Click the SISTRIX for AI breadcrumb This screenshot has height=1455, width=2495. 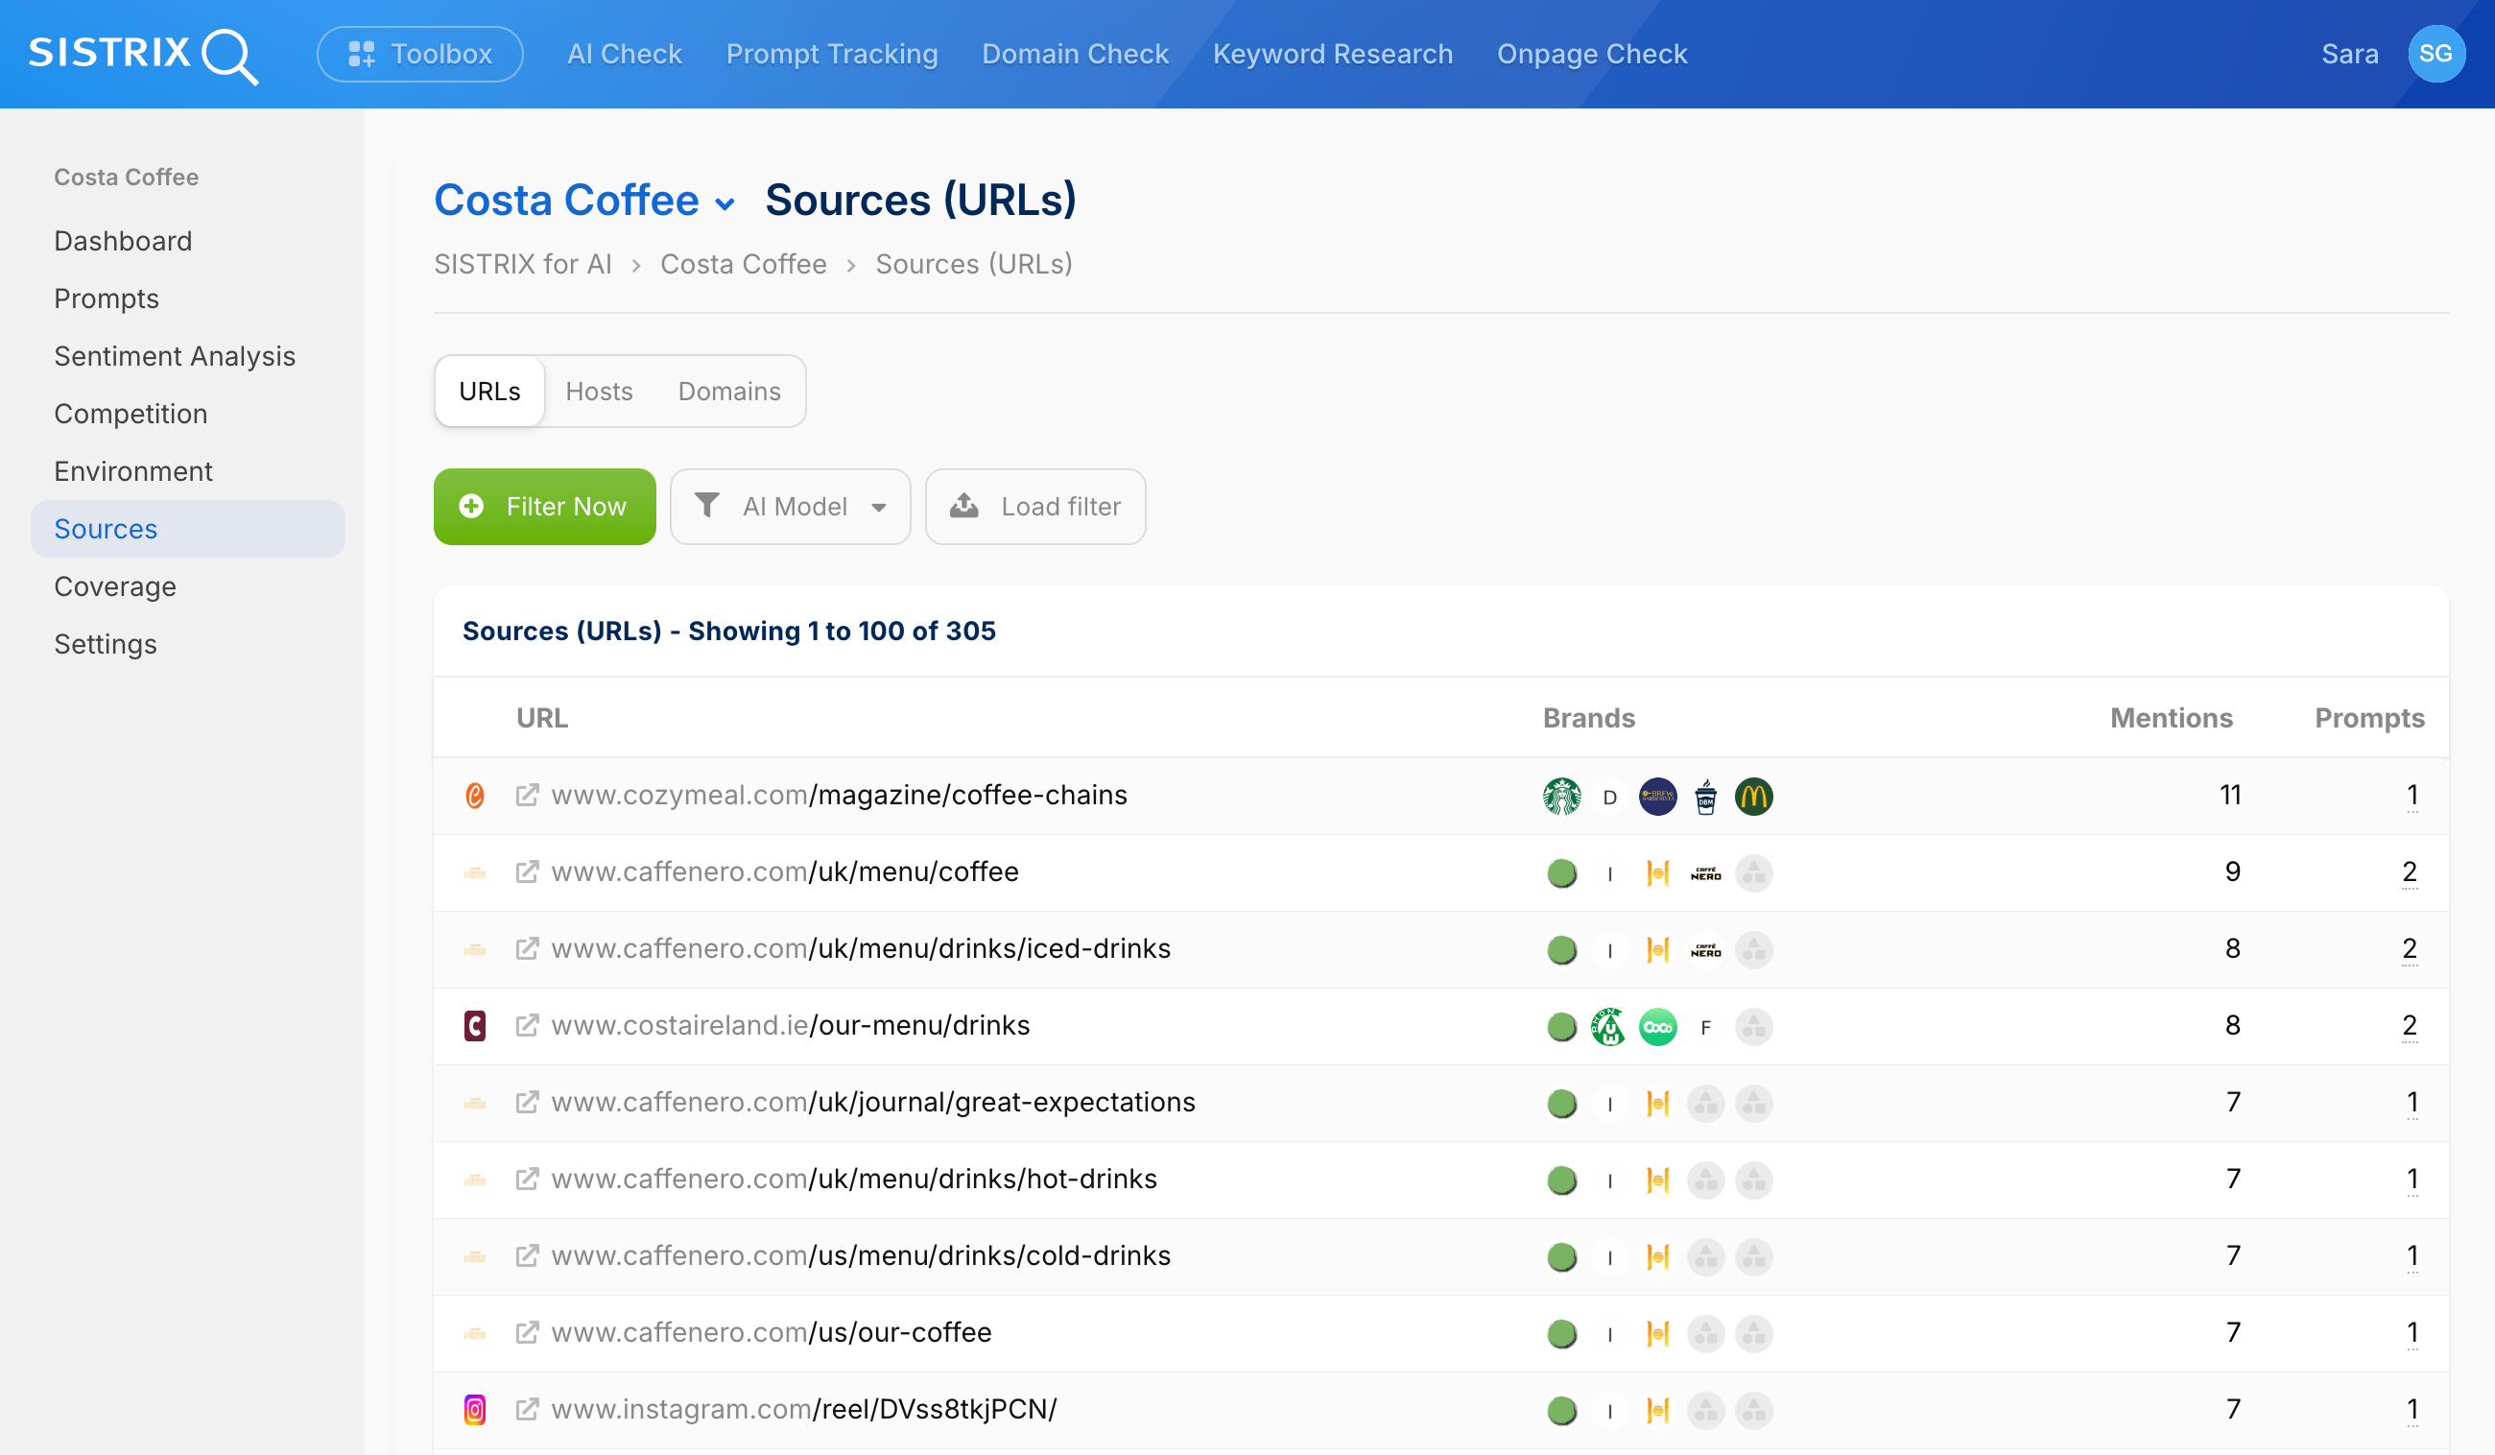pyautogui.click(x=523, y=264)
